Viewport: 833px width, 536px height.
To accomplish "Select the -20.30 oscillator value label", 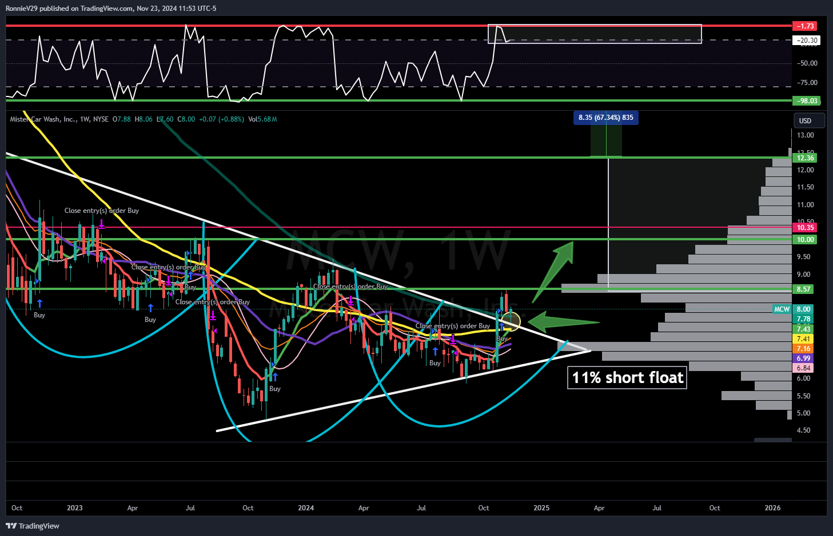I will tap(806, 41).
